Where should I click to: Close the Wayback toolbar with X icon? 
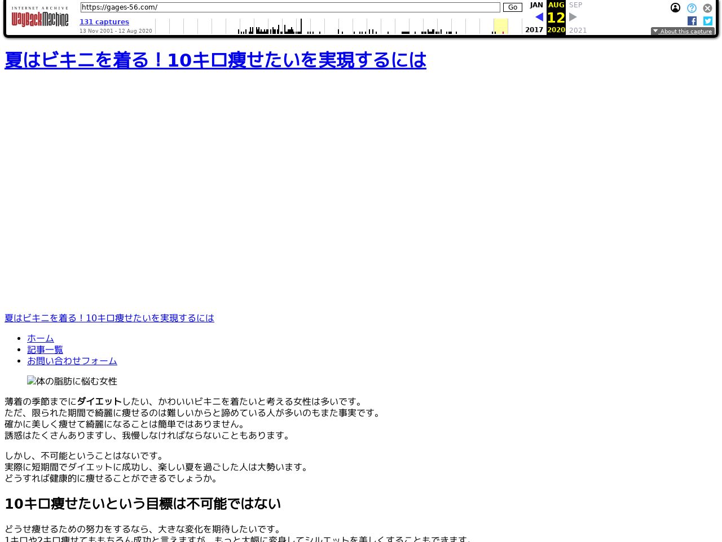point(707,8)
